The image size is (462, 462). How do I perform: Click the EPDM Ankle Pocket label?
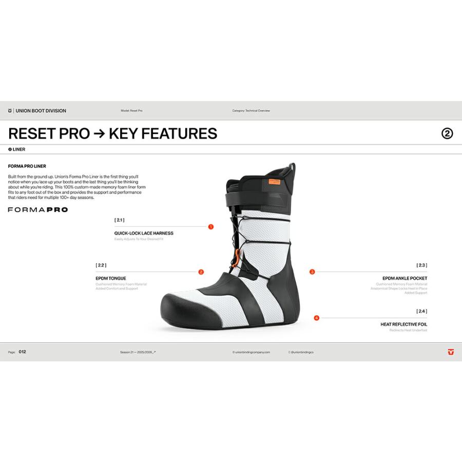click(405, 278)
